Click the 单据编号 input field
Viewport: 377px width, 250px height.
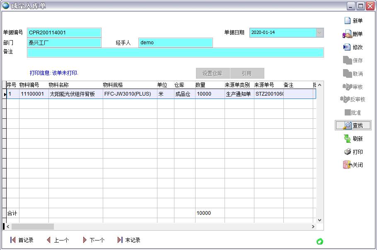(x=64, y=33)
